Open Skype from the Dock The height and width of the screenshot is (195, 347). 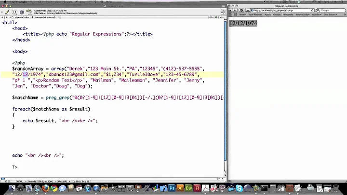239,188
